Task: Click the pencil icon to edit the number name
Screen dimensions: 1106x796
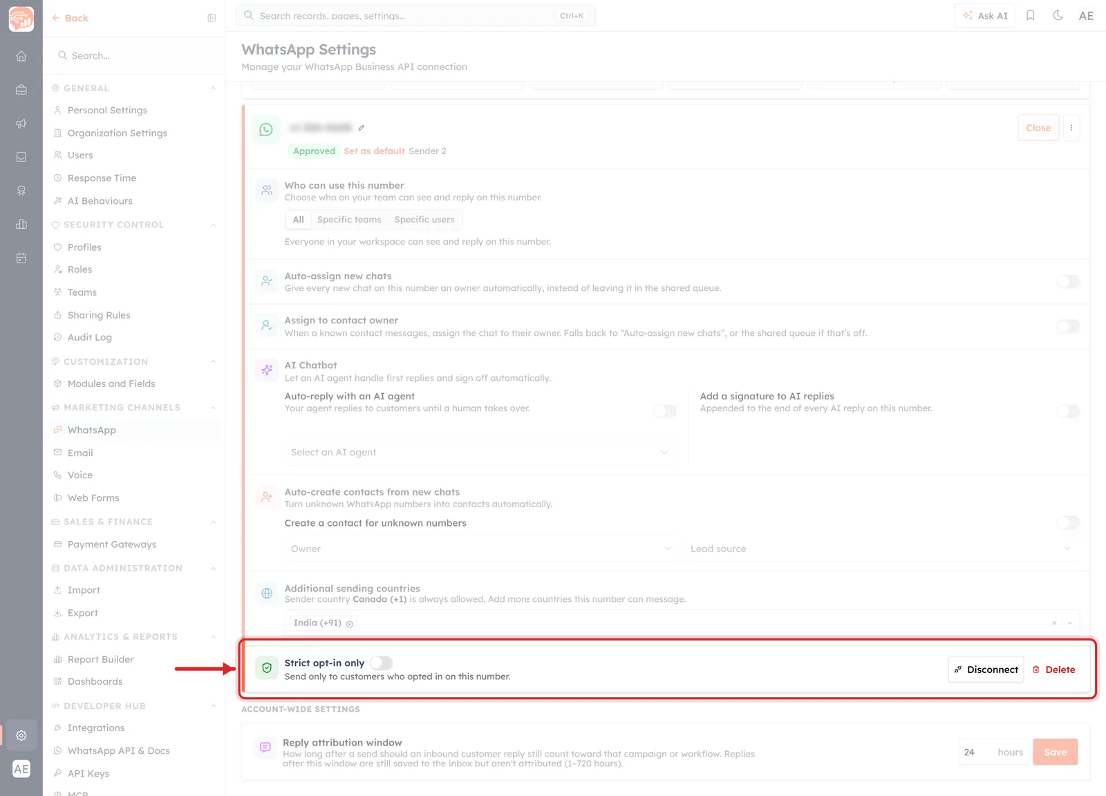Action: pyautogui.click(x=361, y=128)
